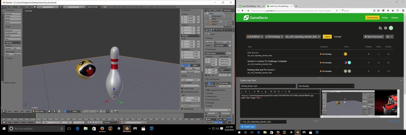Toggle the Full Sample checkbox
This screenshot has height=135, width=406.
pos(207,86)
